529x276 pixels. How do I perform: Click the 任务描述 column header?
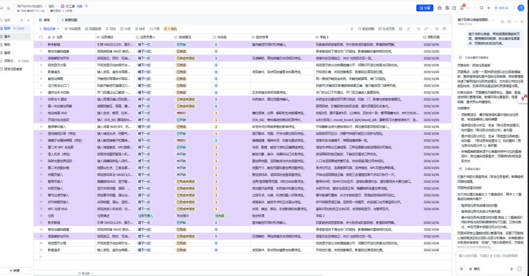tap(115, 37)
